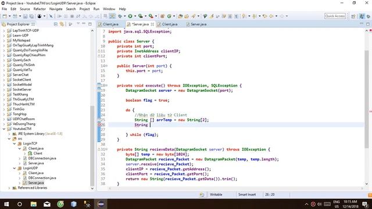The height and width of the screenshot is (209, 372).
Task: Switch to the last Server.java editor tab
Action: click(x=198, y=24)
